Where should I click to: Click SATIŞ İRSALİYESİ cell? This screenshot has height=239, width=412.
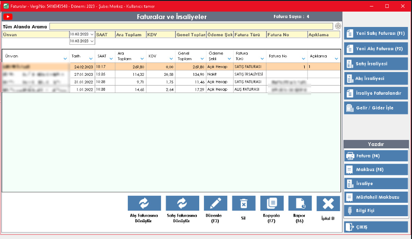point(249,74)
